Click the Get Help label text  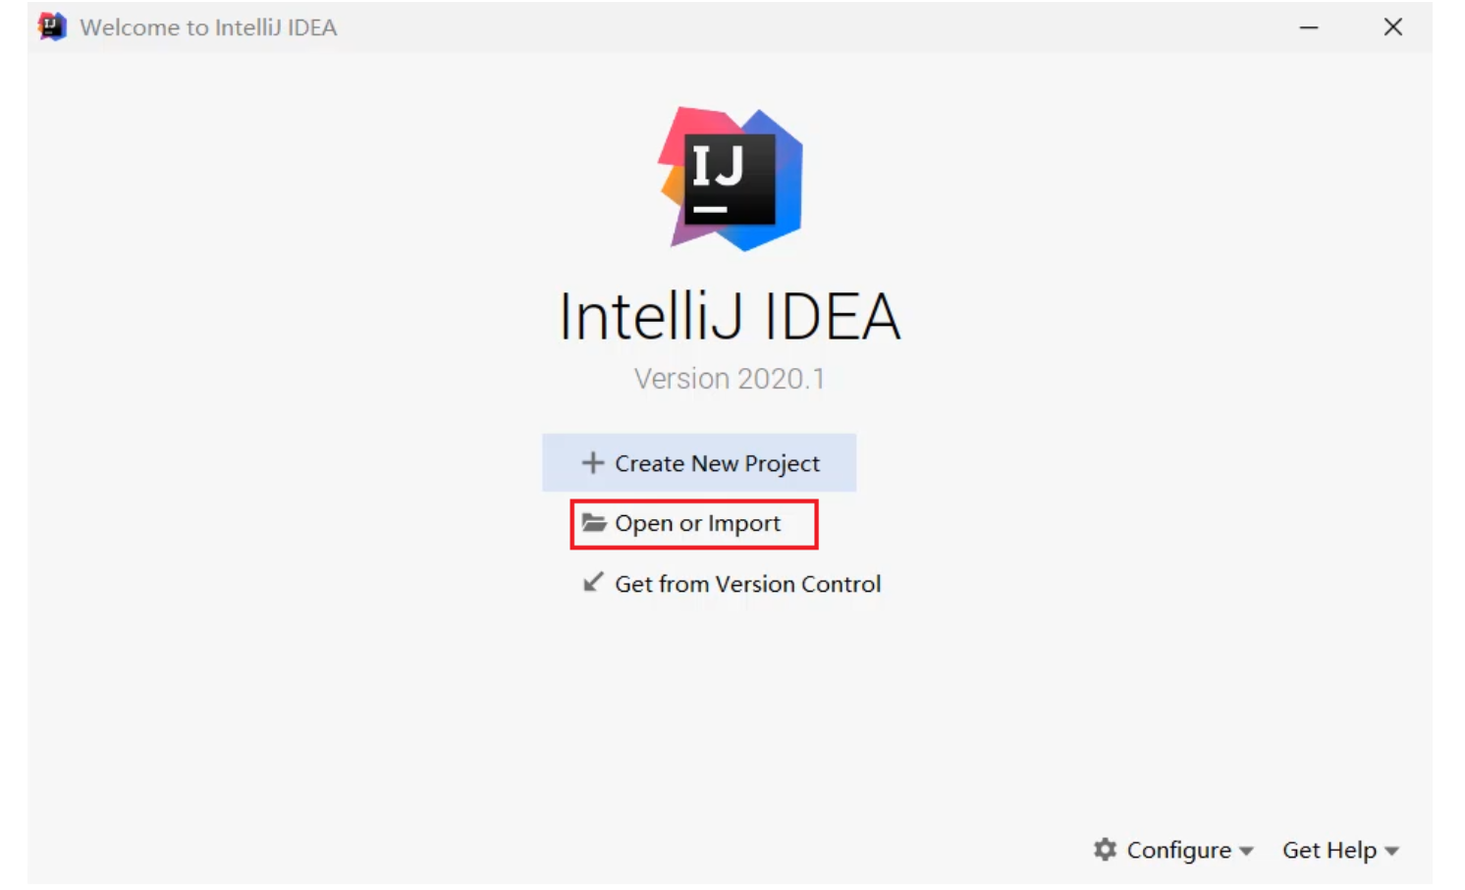pyautogui.click(x=1329, y=850)
